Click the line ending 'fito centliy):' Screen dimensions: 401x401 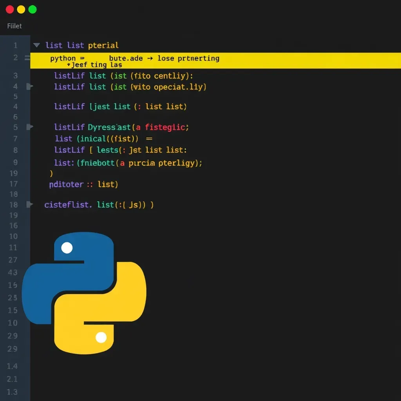point(123,76)
